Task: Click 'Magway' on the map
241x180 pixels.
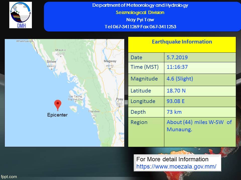Action: pos(110,61)
